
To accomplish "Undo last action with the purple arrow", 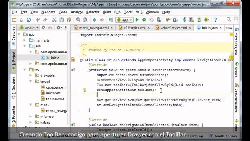I will coord(38,20).
